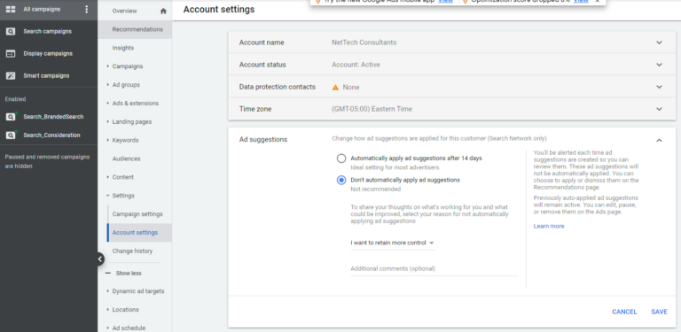Expand the Time zone row chevron
The height and width of the screenshot is (332, 681).
click(660, 109)
